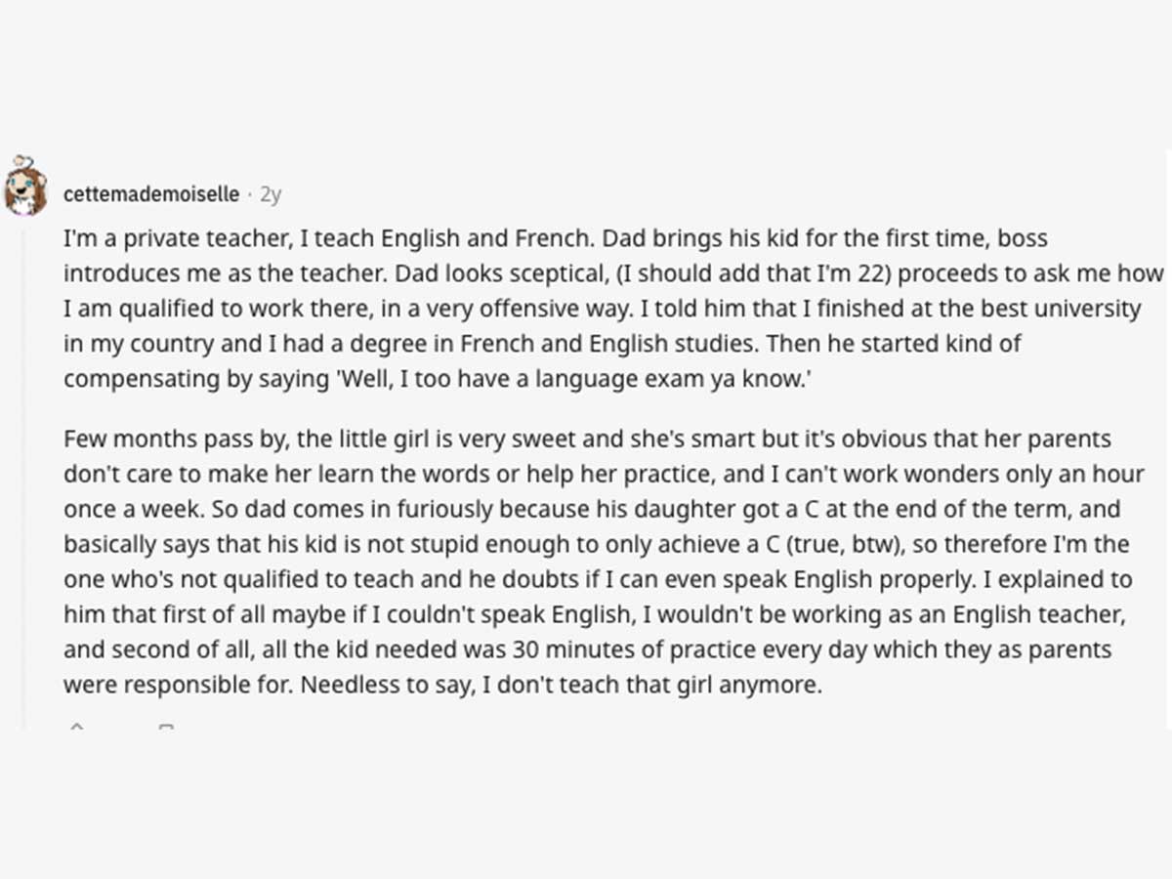Click the paragraph beginning "Few months pass by"

[604, 562]
